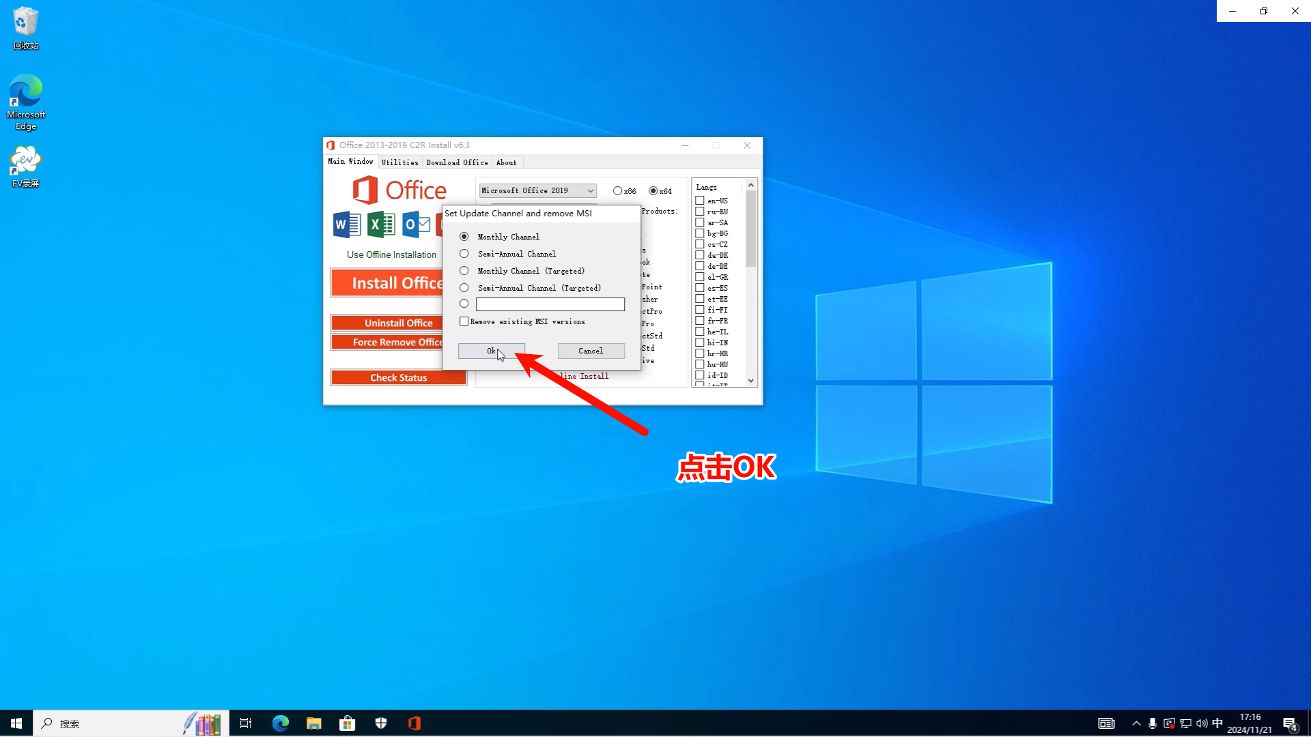This screenshot has height=737, width=1311.
Task: Select x64 architecture radio button
Action: (x=653, y=191)
